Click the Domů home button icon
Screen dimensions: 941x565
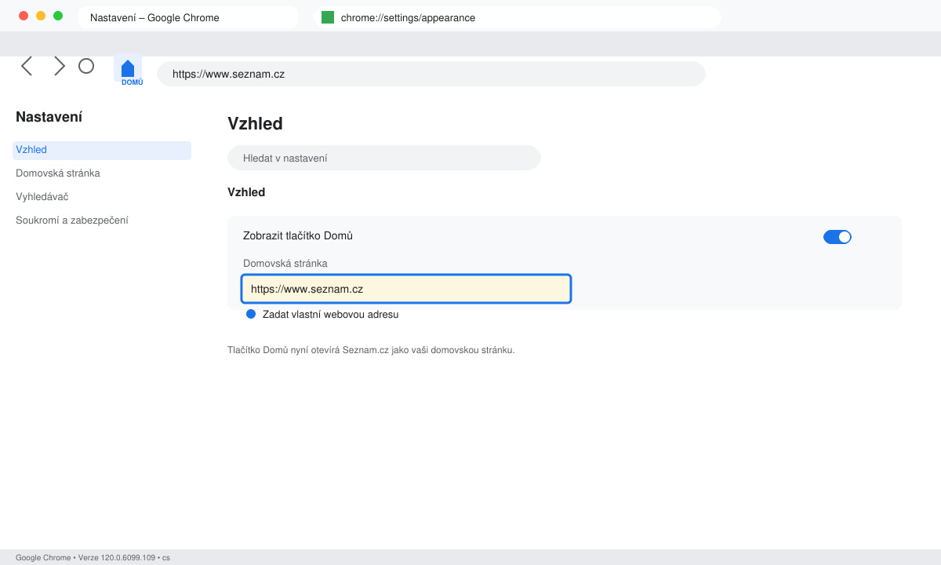[128, 68]
